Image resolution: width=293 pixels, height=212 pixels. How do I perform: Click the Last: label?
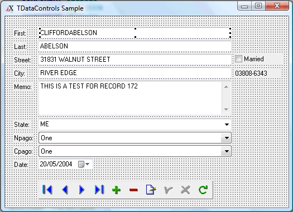click(20, 47)
